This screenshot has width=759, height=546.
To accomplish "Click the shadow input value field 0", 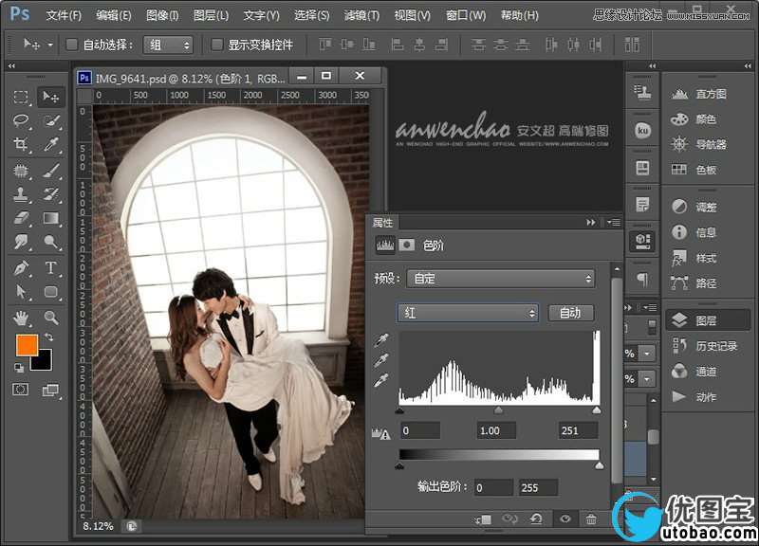I will coord(420,430).
